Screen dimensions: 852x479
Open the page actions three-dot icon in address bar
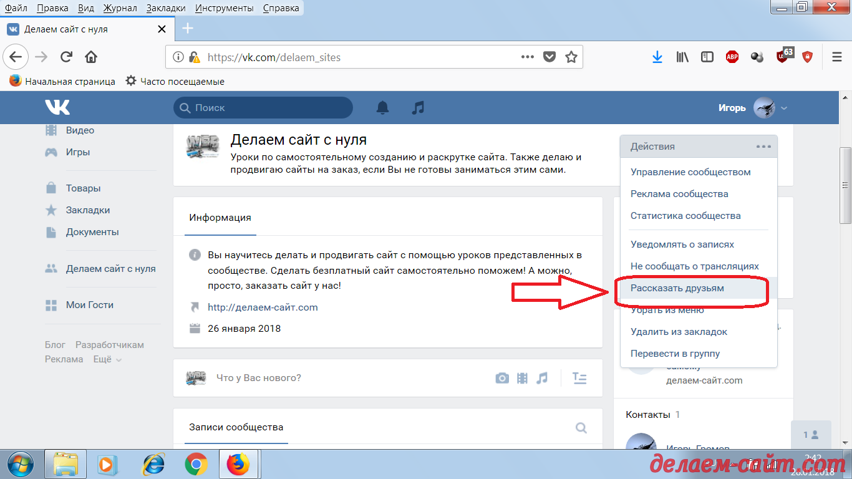528,57
